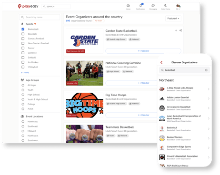Follow Garden State Basketball
220x175 pixels.
click(143, 51)
